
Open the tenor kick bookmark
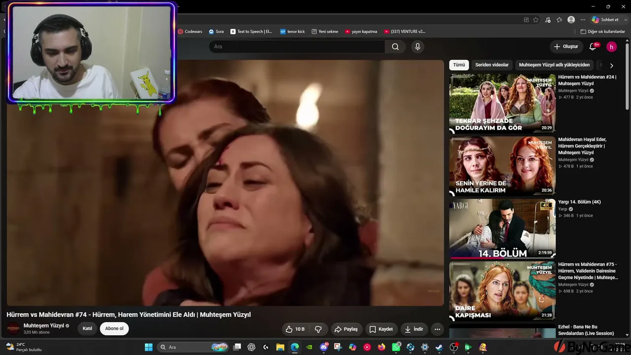[x=292, y=32]
